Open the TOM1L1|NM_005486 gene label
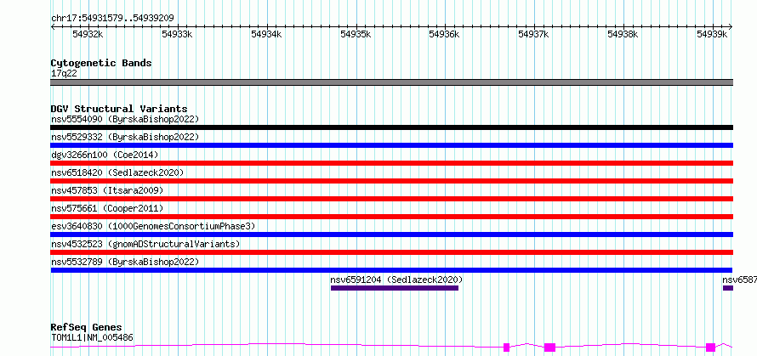757x356 pixels. click(92, 337)
